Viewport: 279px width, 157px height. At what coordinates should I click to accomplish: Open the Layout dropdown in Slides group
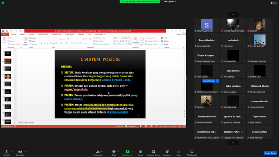(x=33, y=38)
